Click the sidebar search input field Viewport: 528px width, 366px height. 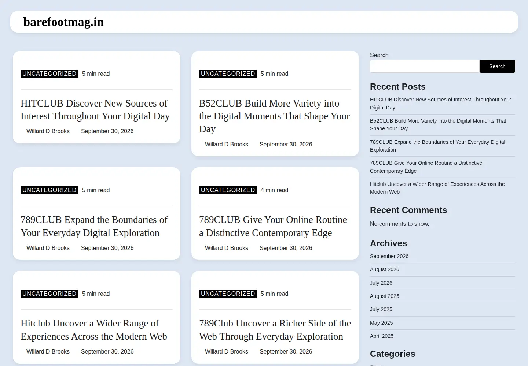[x=425, y=66]
